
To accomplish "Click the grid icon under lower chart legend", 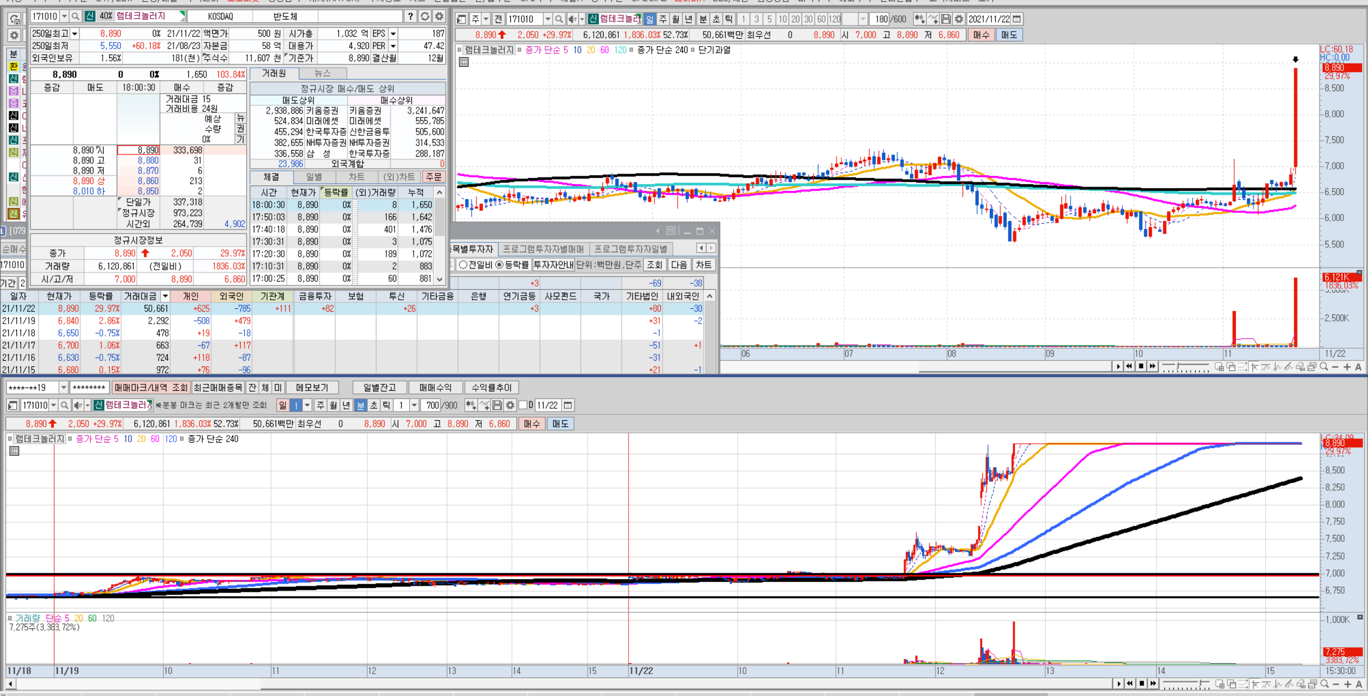I will (14, 451).
